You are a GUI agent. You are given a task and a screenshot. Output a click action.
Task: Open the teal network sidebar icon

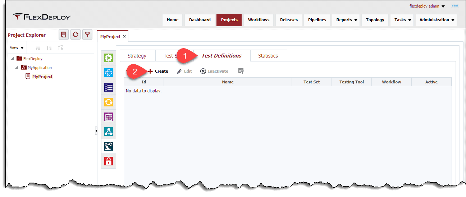pyautogui.click(x=109, y=132)
